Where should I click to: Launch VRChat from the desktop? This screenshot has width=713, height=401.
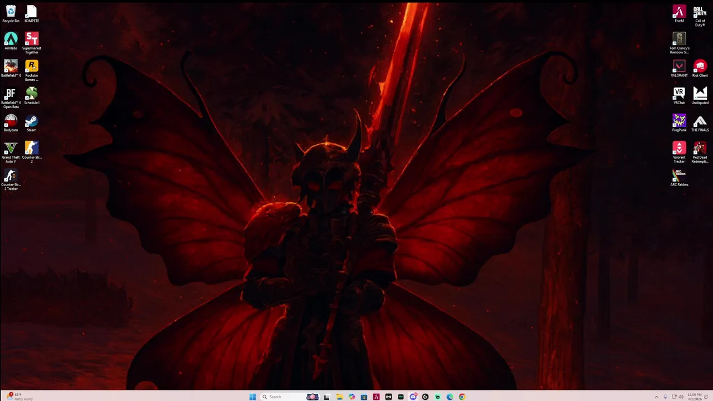(x=679, y=96)
